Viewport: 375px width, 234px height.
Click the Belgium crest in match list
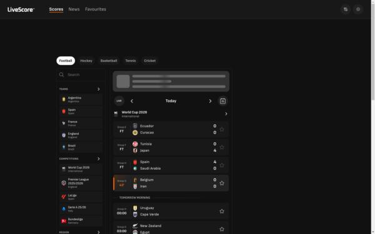135,180
